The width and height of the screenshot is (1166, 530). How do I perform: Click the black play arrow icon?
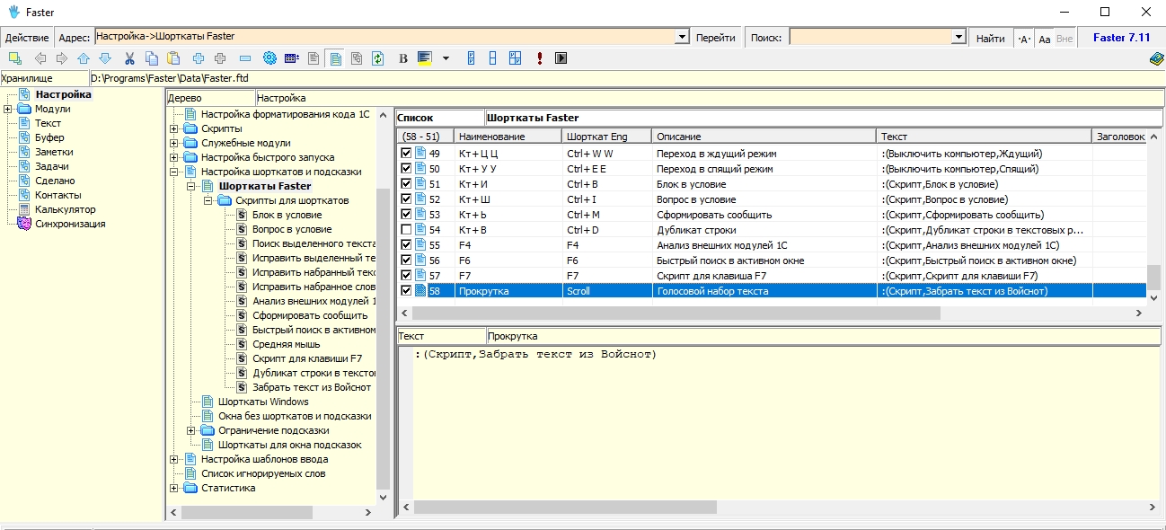[561, 58]
